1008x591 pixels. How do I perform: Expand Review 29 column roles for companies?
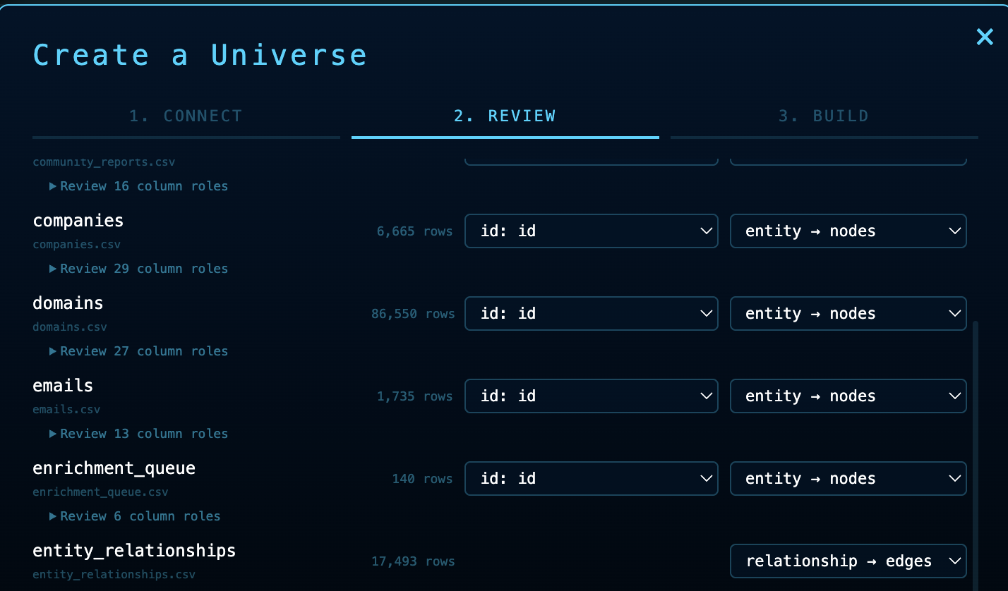(139, 269)
